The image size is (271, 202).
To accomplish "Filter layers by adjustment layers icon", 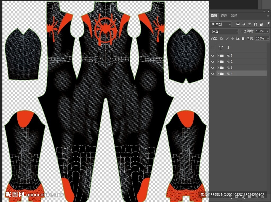I will [244, 24].
